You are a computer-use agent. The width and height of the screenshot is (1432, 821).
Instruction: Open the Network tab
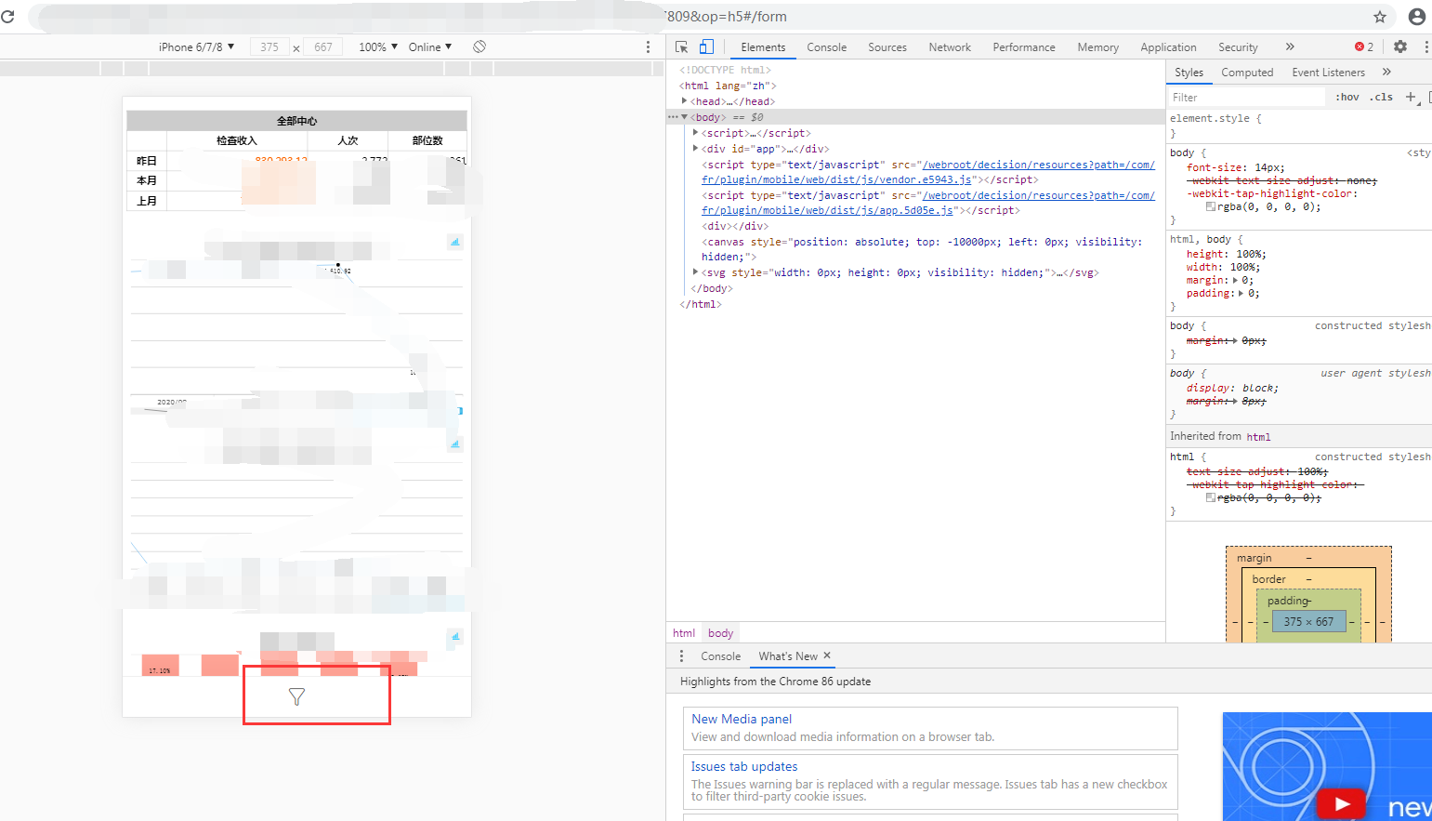[950, 46]
